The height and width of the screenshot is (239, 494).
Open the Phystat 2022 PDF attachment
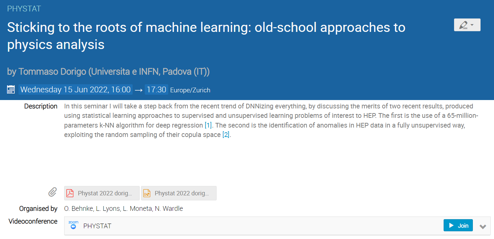(x=102, y=193)
